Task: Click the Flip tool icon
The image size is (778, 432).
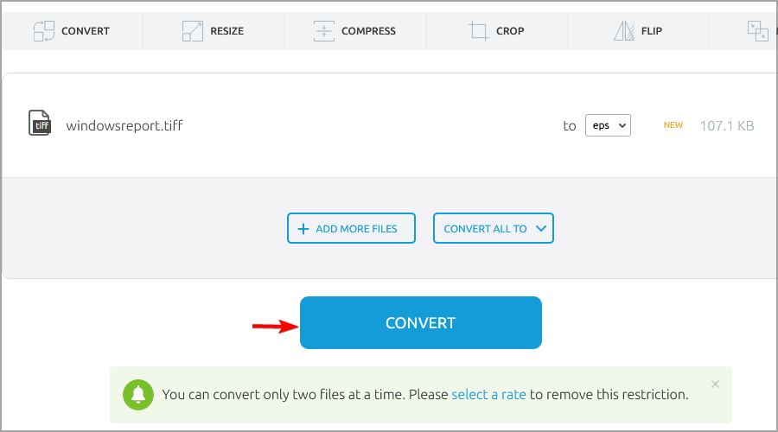Action: tap(624, 31)
